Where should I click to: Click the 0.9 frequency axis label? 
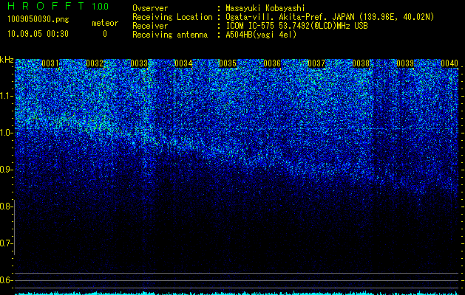5,170
